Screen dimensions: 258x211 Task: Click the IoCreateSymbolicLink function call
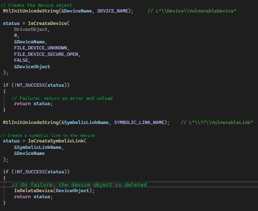tap(57, 141)
